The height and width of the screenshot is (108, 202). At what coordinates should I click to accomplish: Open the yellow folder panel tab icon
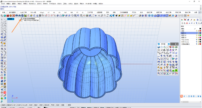click(194, 20)
